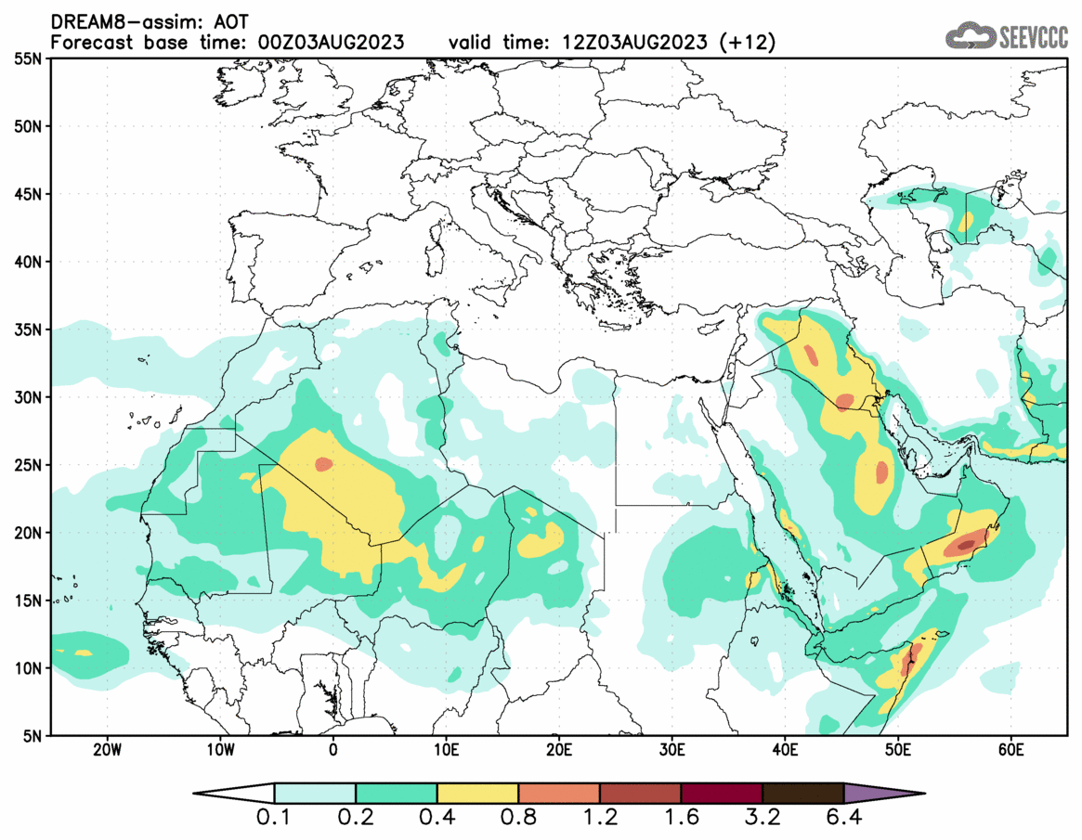Screen dimensions: 1082x840
Task: Click the SEEVCCC logo
Action: pos(1007,35)
